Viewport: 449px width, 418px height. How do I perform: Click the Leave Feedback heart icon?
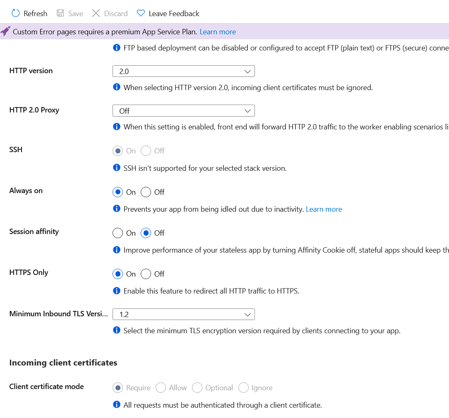[141, 13]
